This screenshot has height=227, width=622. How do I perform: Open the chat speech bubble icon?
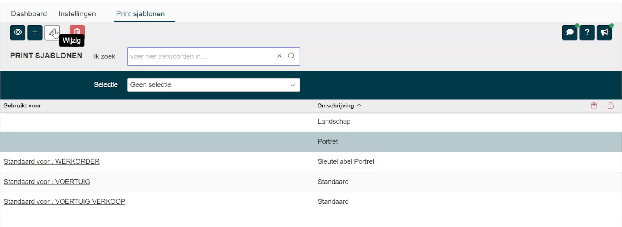pyautogui.click(x=570, y=33)
